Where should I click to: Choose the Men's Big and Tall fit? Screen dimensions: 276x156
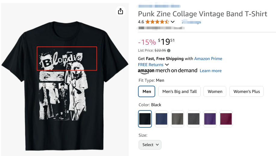pos(179,91)
